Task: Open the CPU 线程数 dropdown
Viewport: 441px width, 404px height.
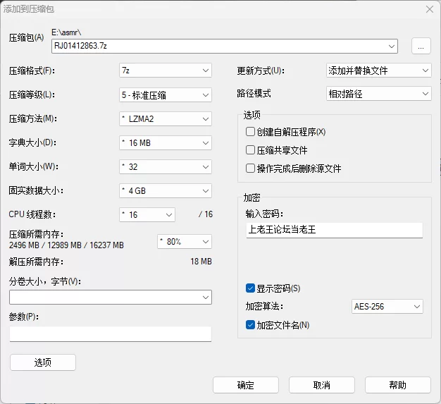Action: point(147,214)
